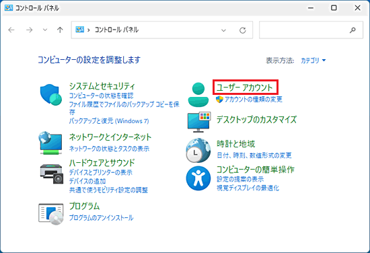Click the System and Security shield icon
The height and width of the screenshot is (253, 370).
coord(50,95)
